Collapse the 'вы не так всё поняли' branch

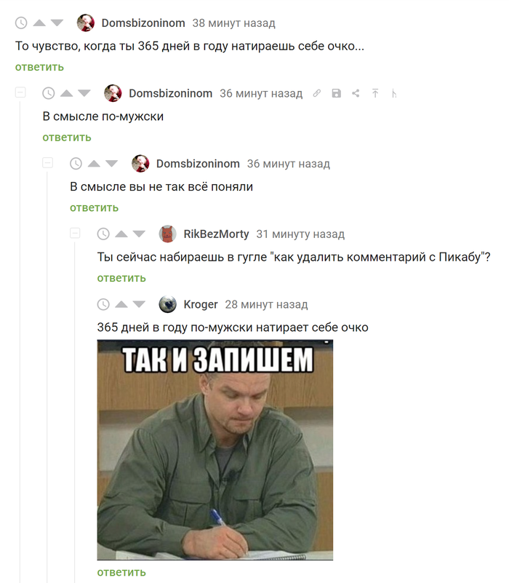pyautogui.click(x=47, y=162)
